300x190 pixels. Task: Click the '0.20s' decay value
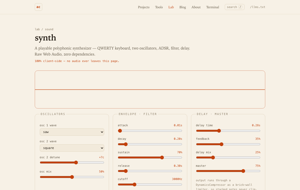coord(178,139)
